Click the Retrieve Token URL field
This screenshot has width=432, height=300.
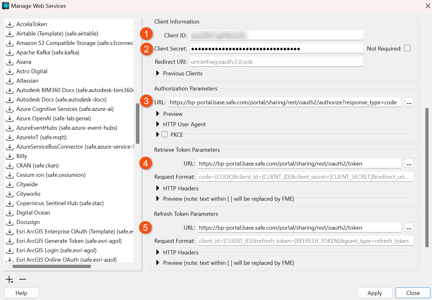point(300,163)
